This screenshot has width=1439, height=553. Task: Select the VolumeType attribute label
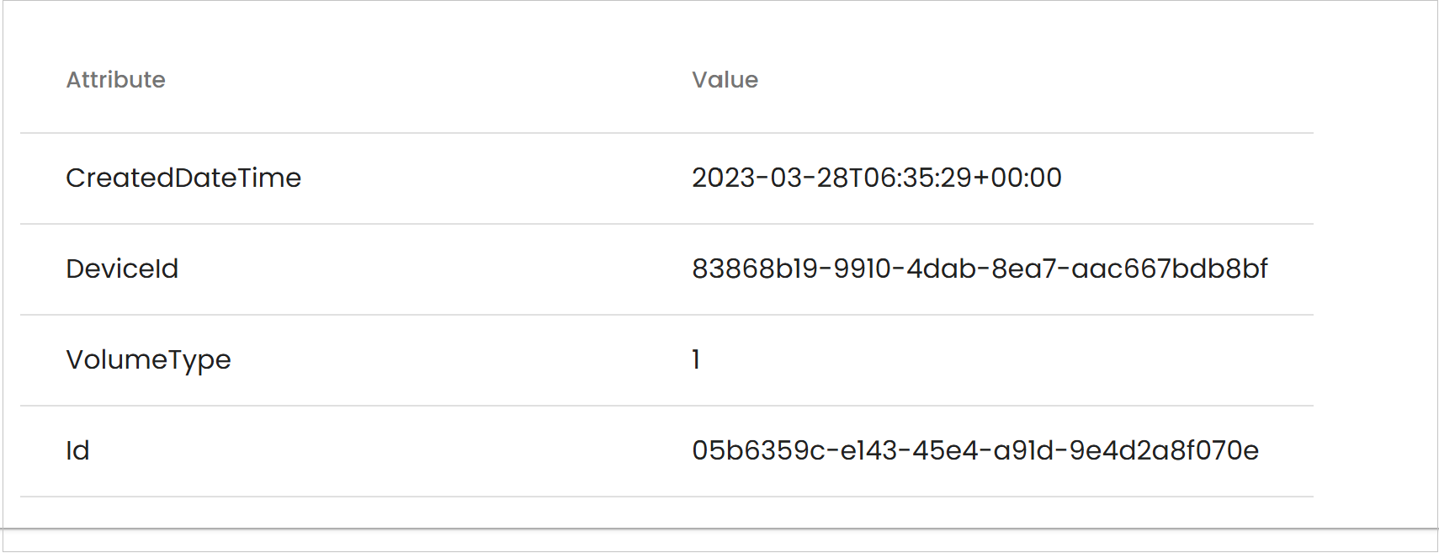tap(148, 359)
